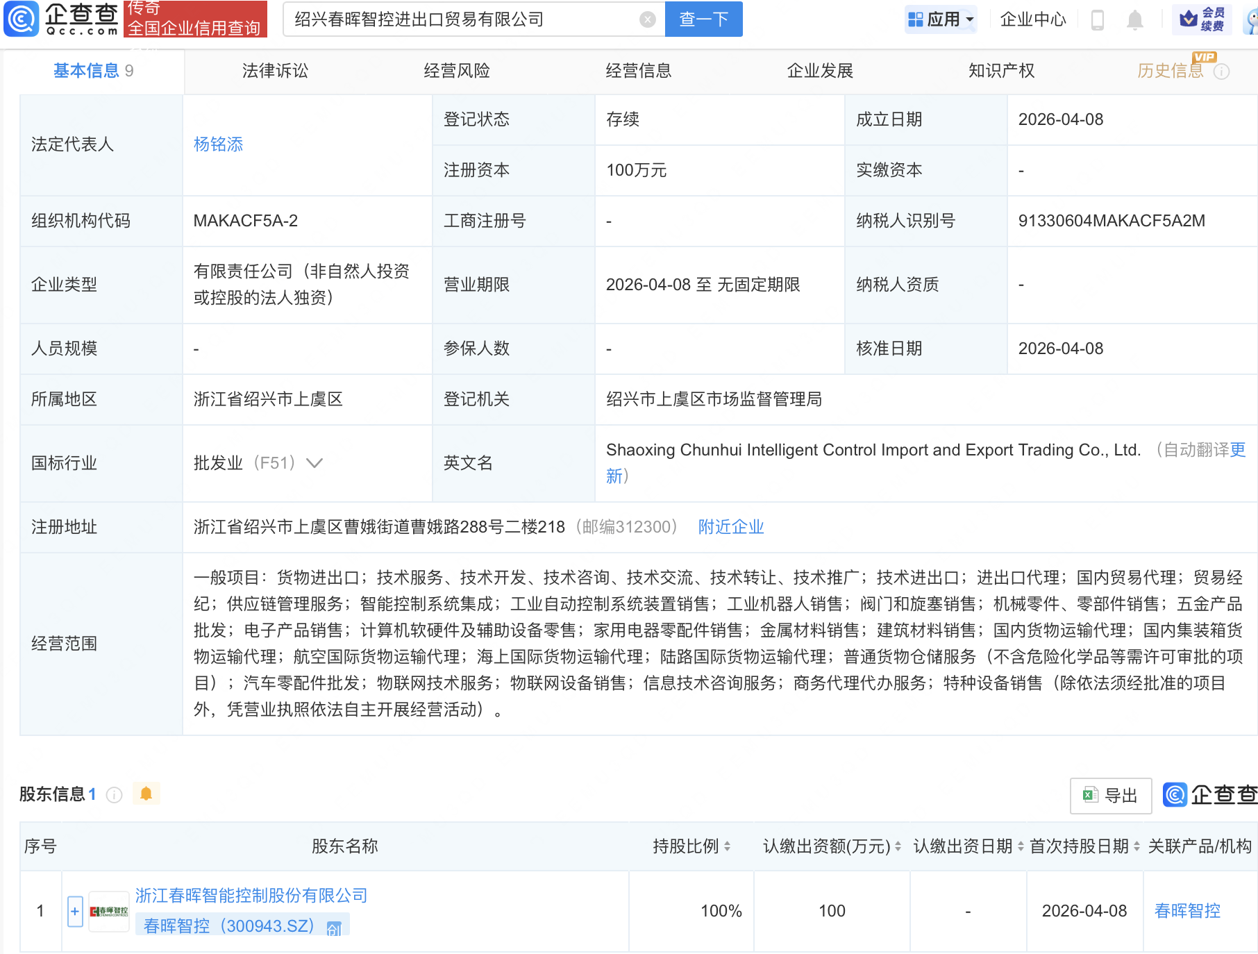
Task: Click the info icon beside 历史信息
Action: click(1222, 72)
